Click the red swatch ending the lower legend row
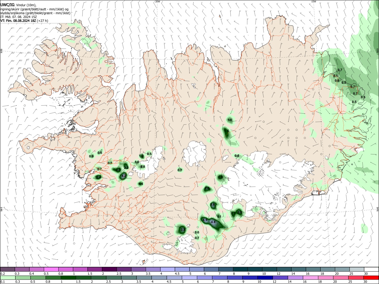379x284 pixels. pyautogui.click(x=371, y=277)
